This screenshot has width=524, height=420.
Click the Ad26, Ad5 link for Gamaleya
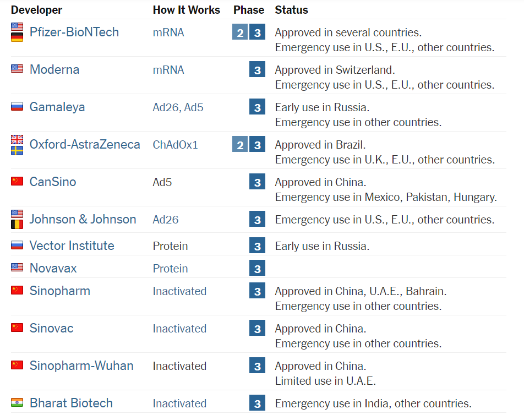coord(178,107)
